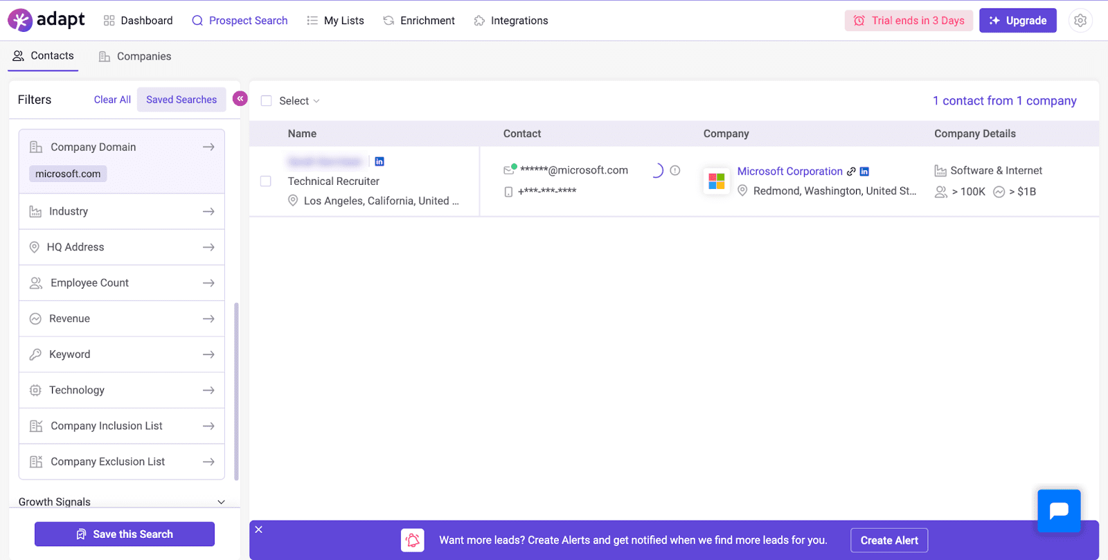The width and height of the screenshot is (1108, 560).
Task: Click the Create Alert button
Action: point(889,541)
